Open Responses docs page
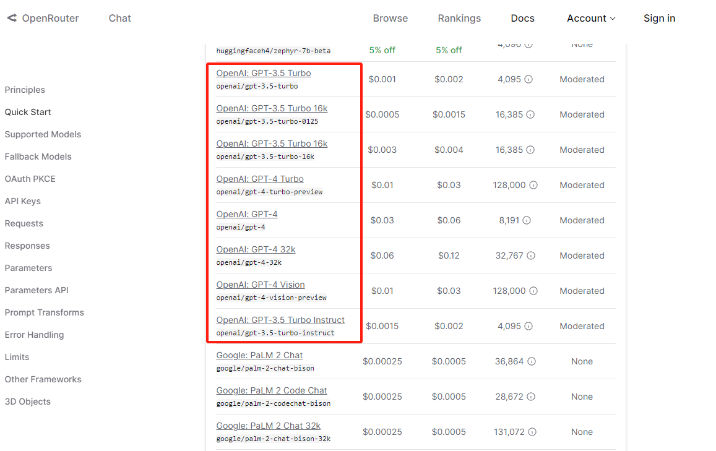Viewport: 716px width, 451px height. [x=27, y=246]
